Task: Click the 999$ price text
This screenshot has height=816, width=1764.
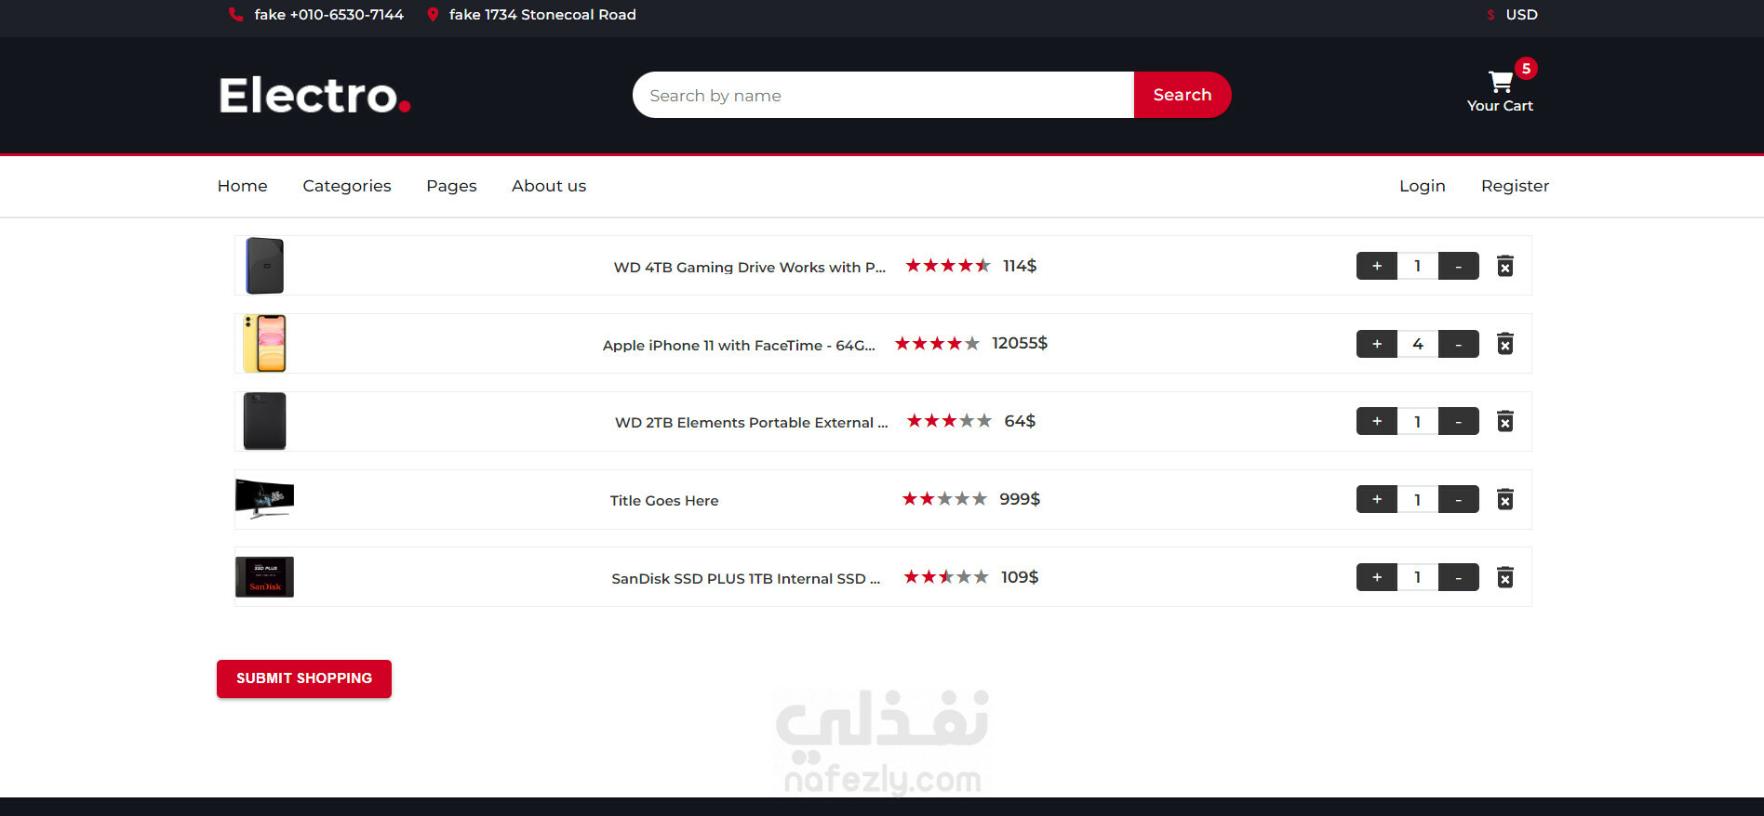Action: tap(1020, 499)
